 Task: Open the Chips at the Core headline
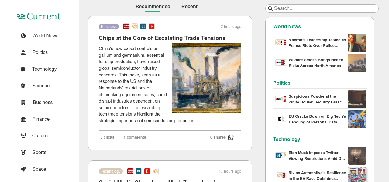pyautogui.click(x=162, y=38)
